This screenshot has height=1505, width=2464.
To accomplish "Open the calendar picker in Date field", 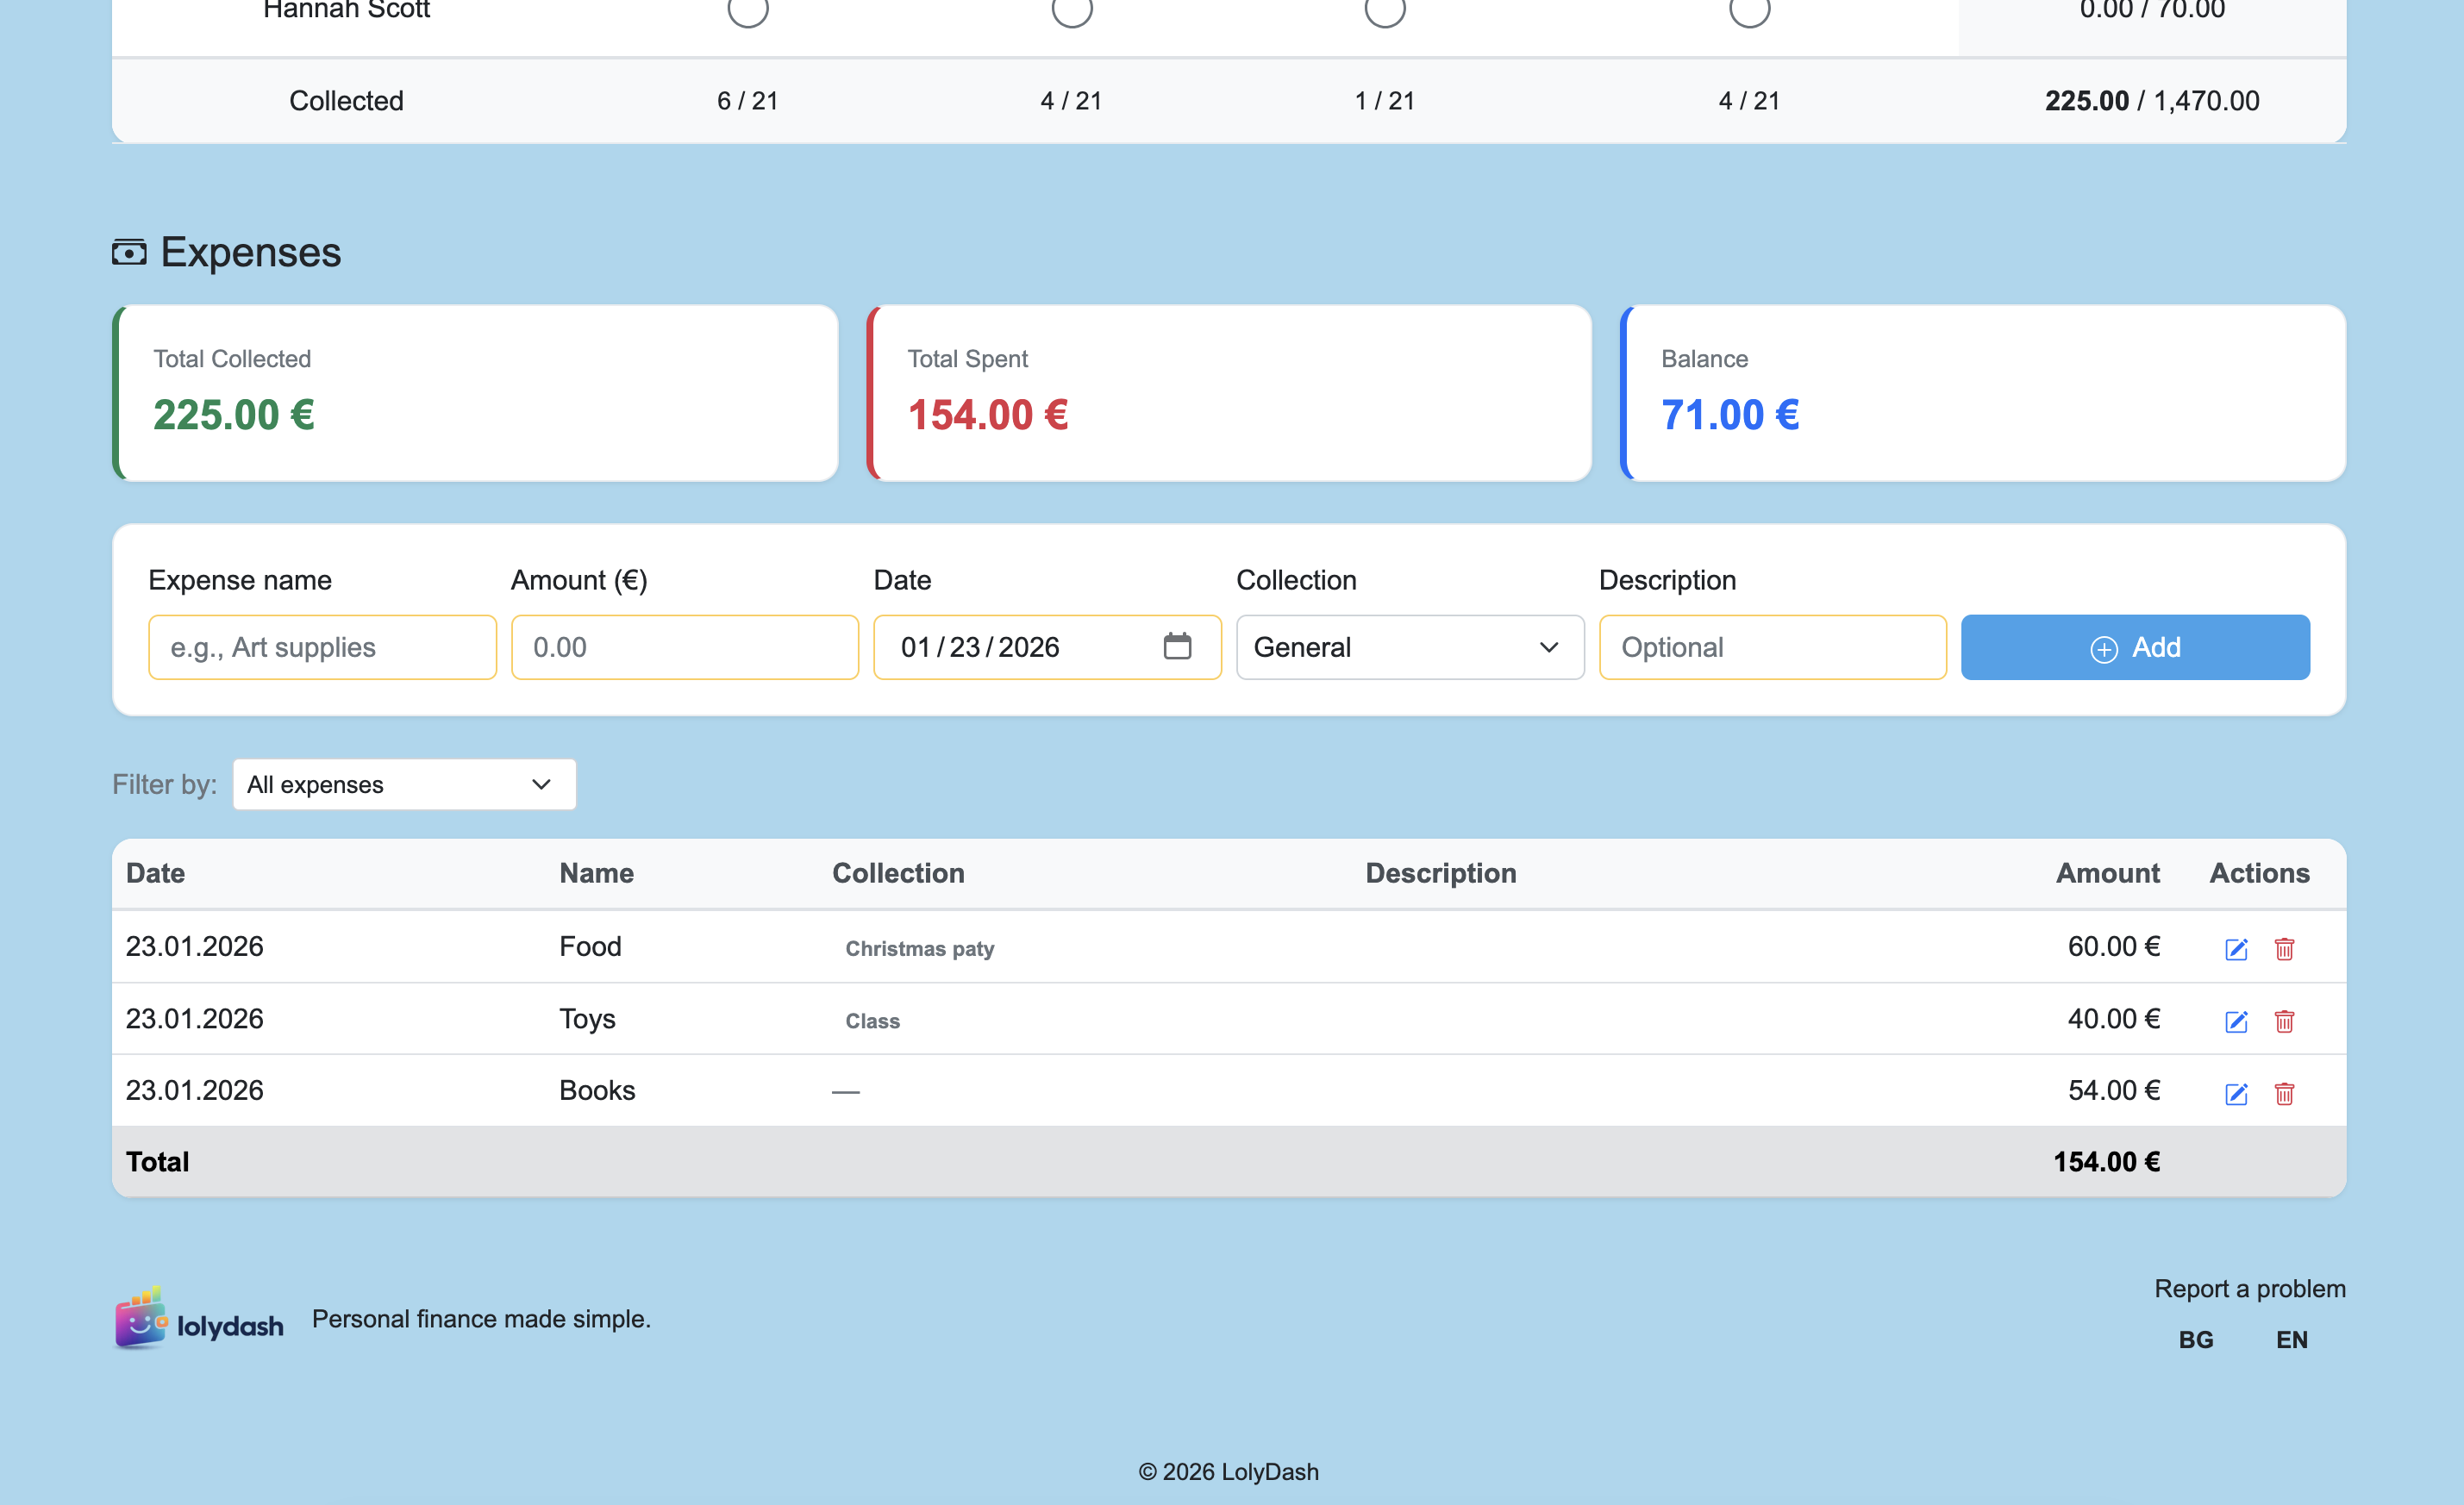I will (x=1177, y=646).
